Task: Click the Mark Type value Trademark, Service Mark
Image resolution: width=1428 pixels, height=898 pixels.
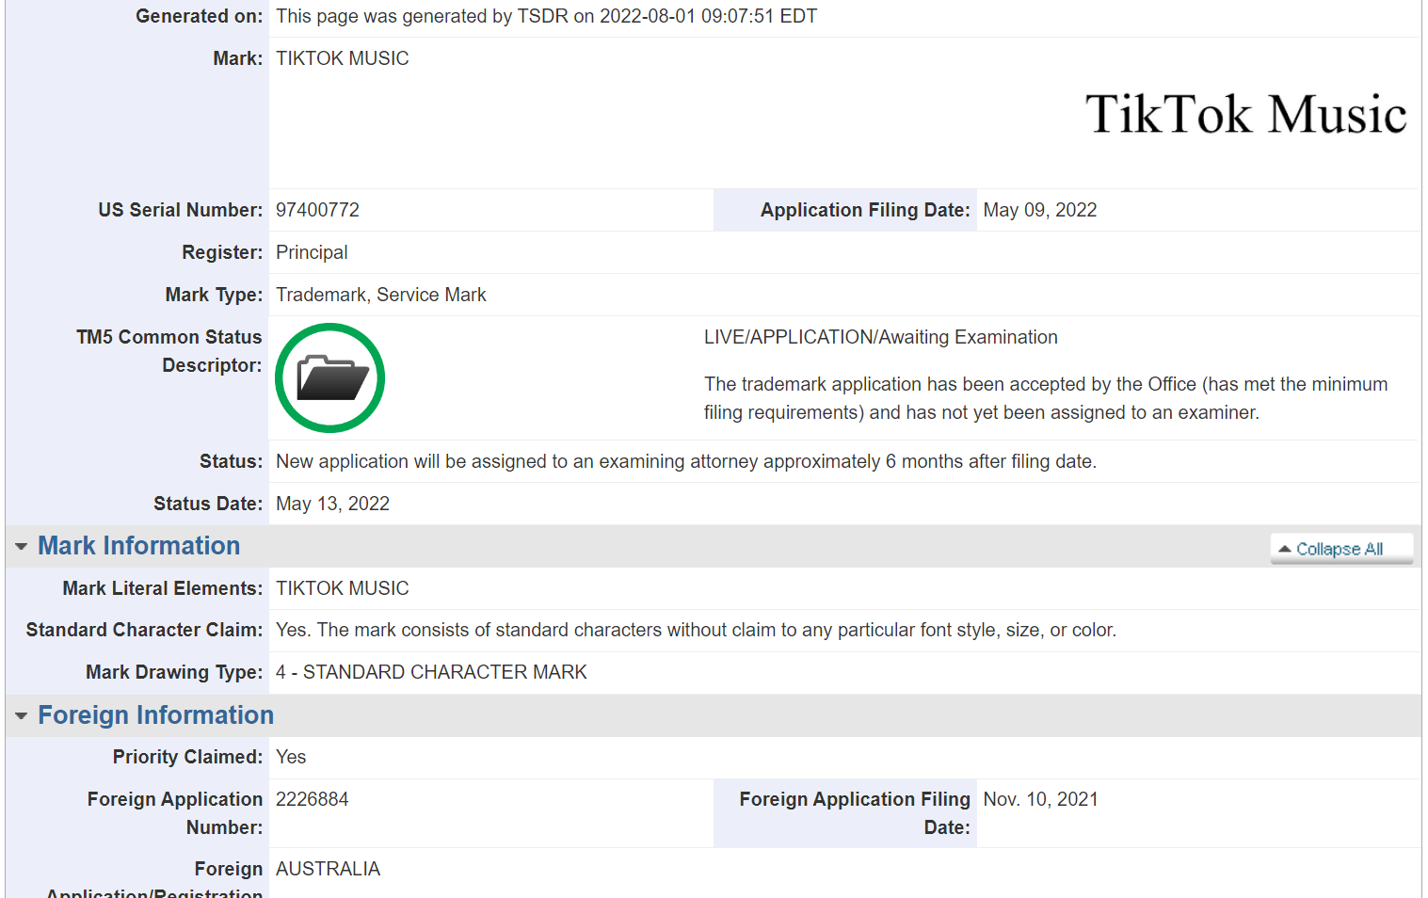Action: pyautogui.click(x=381, y=295)
